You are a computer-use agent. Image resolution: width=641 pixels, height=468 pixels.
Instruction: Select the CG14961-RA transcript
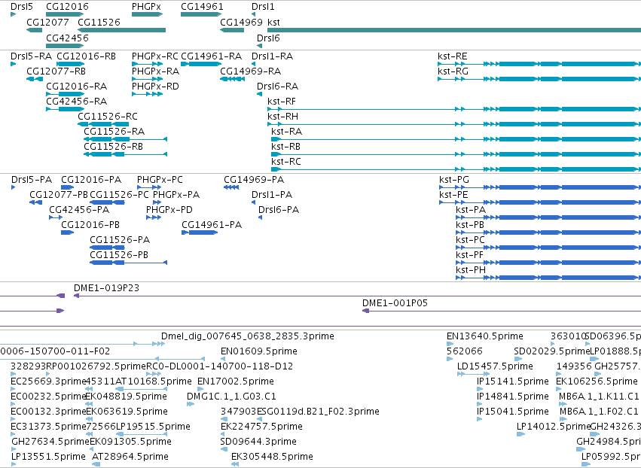coord(201,64)
